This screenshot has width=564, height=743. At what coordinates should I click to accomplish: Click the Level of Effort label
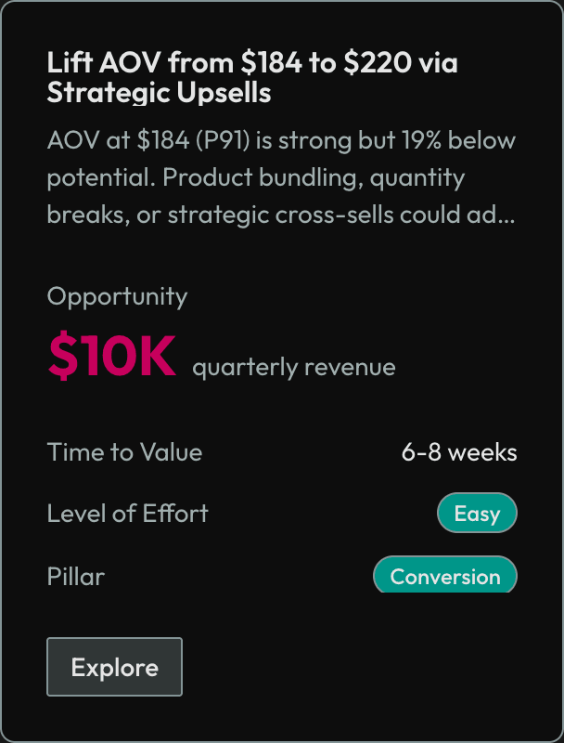[x=127, y=513]
